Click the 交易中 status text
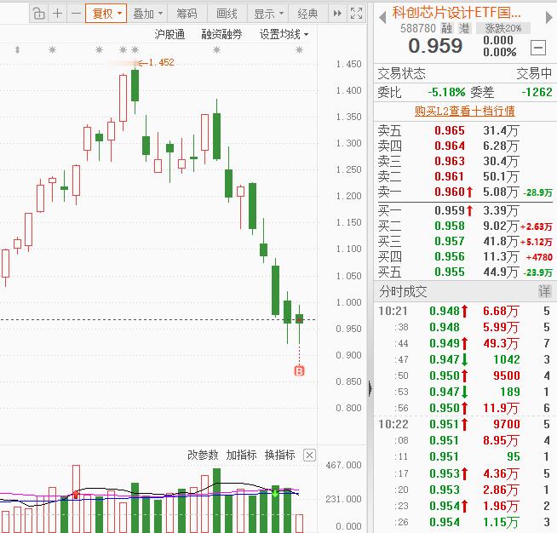This screenshot has height=533, width=557. (534, 73)
